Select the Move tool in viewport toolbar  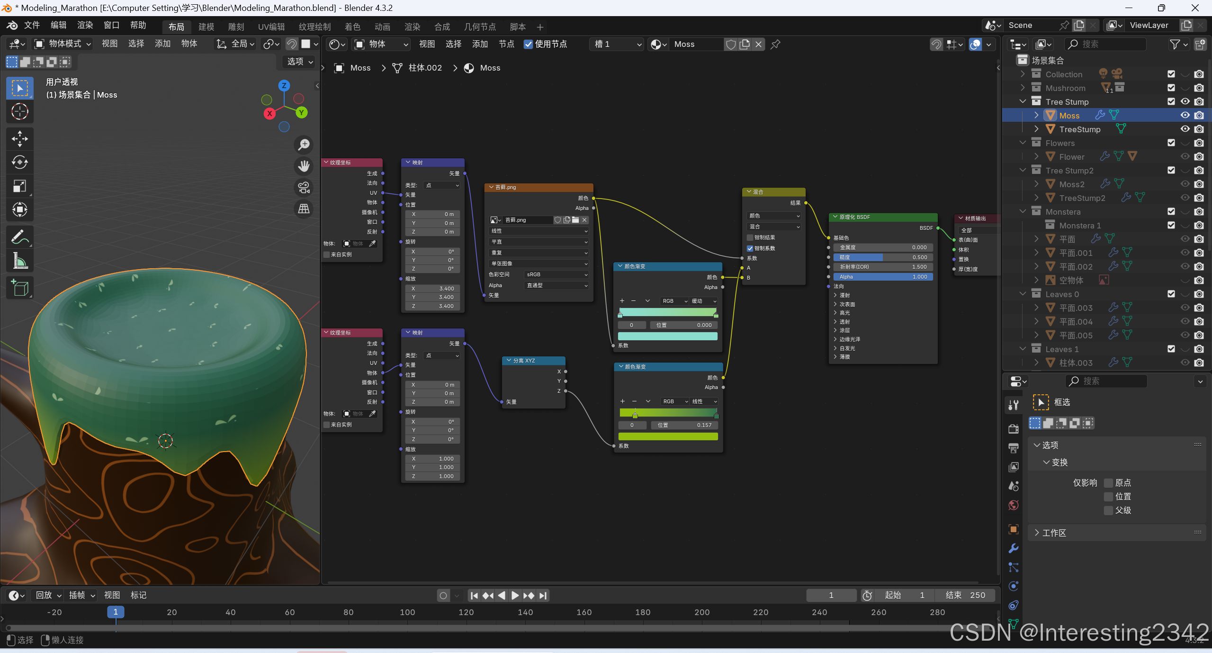click(x=19, y=139)
